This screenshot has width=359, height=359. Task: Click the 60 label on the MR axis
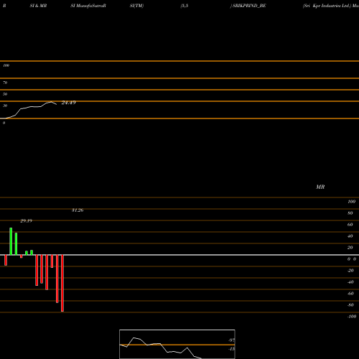[x=350, y=225]
